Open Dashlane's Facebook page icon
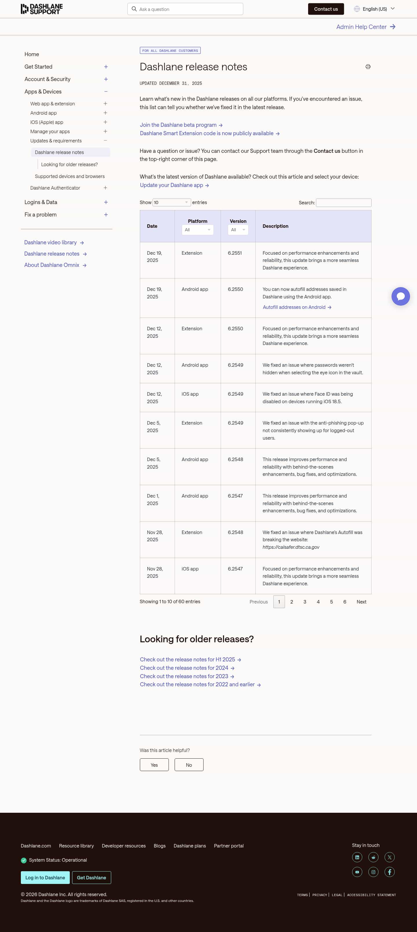417x932 pixels. [389, 872]
